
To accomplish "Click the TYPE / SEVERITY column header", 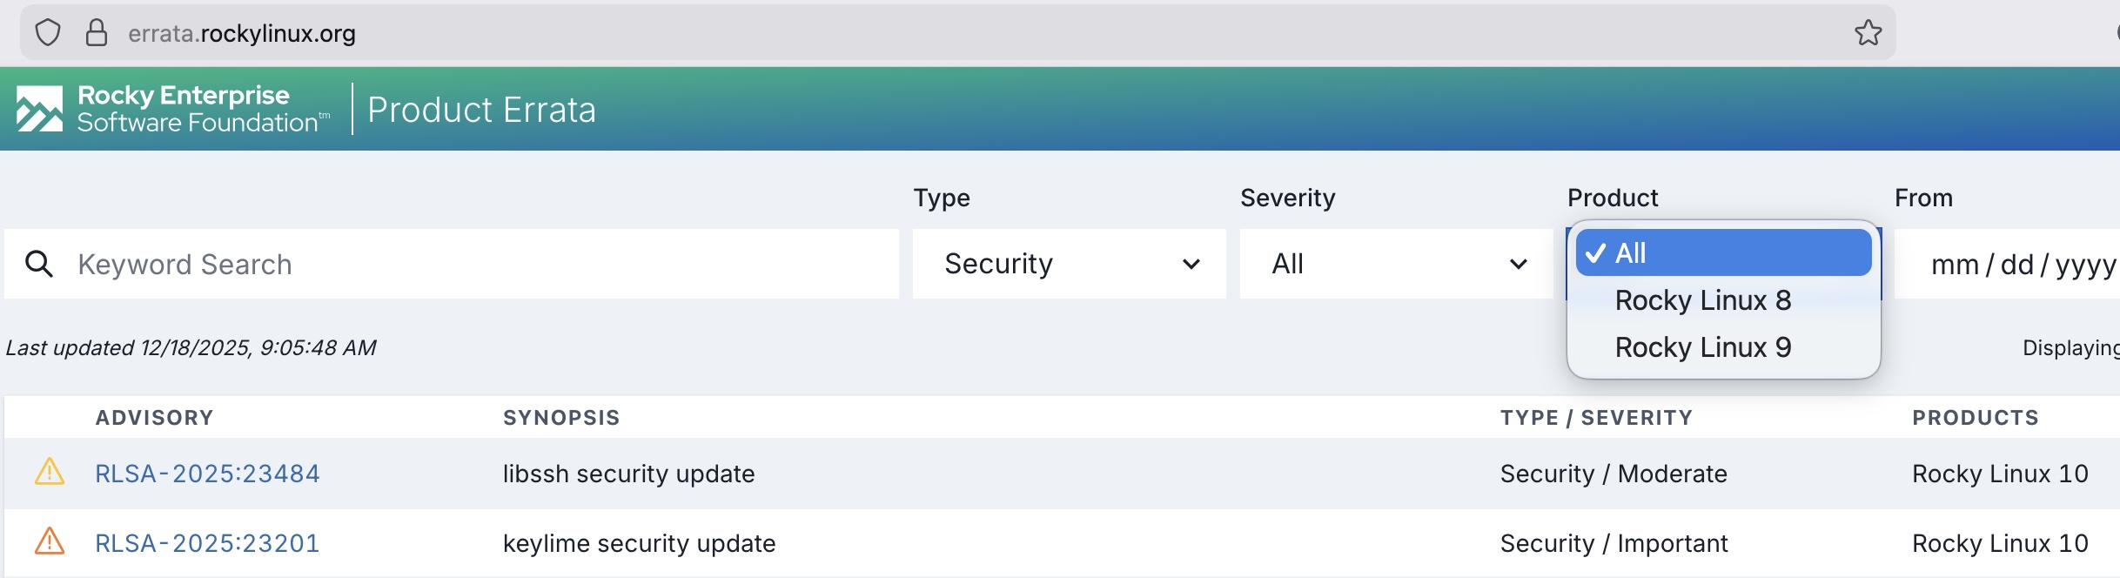I will click(x=1596, y=418).
